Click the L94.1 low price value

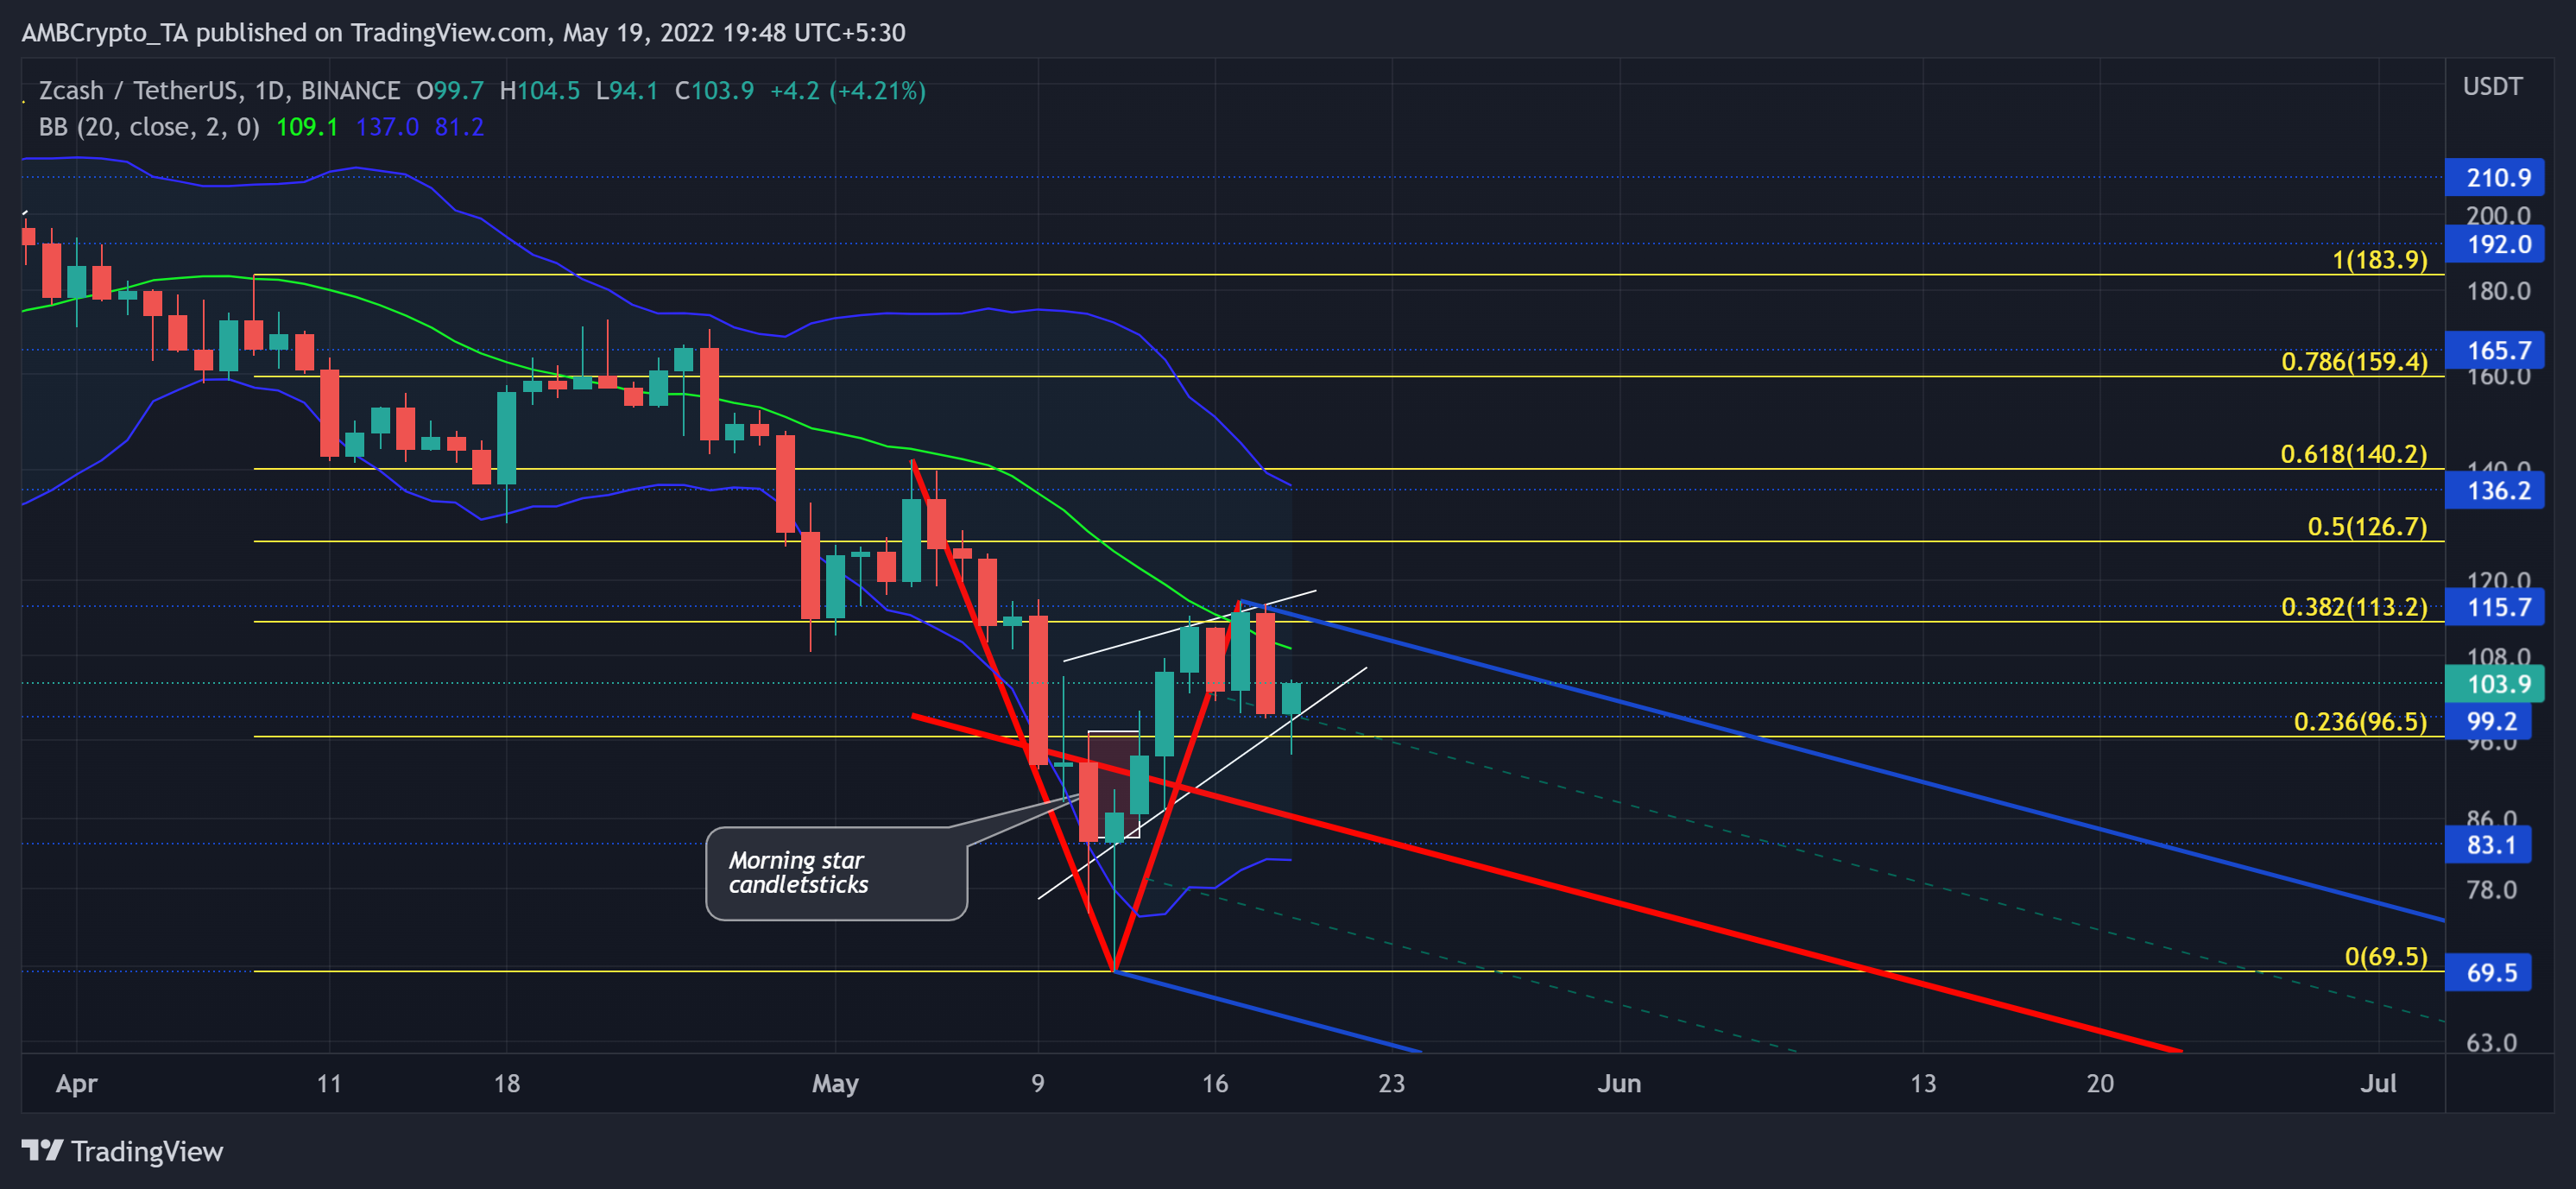[627, 91]
